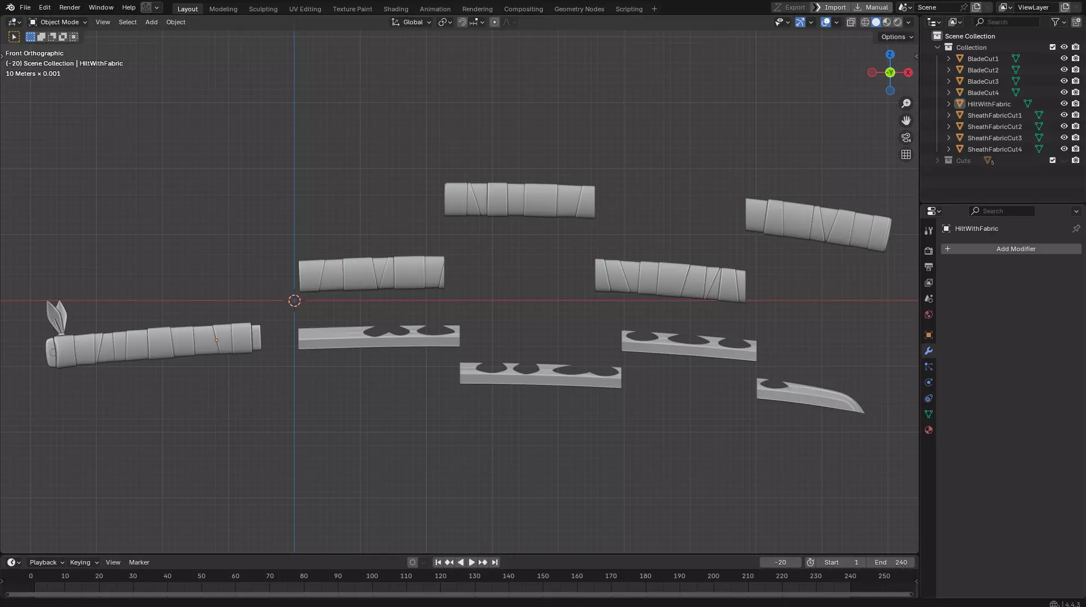Toggle camera view gizmo icon

click(906, 137)
